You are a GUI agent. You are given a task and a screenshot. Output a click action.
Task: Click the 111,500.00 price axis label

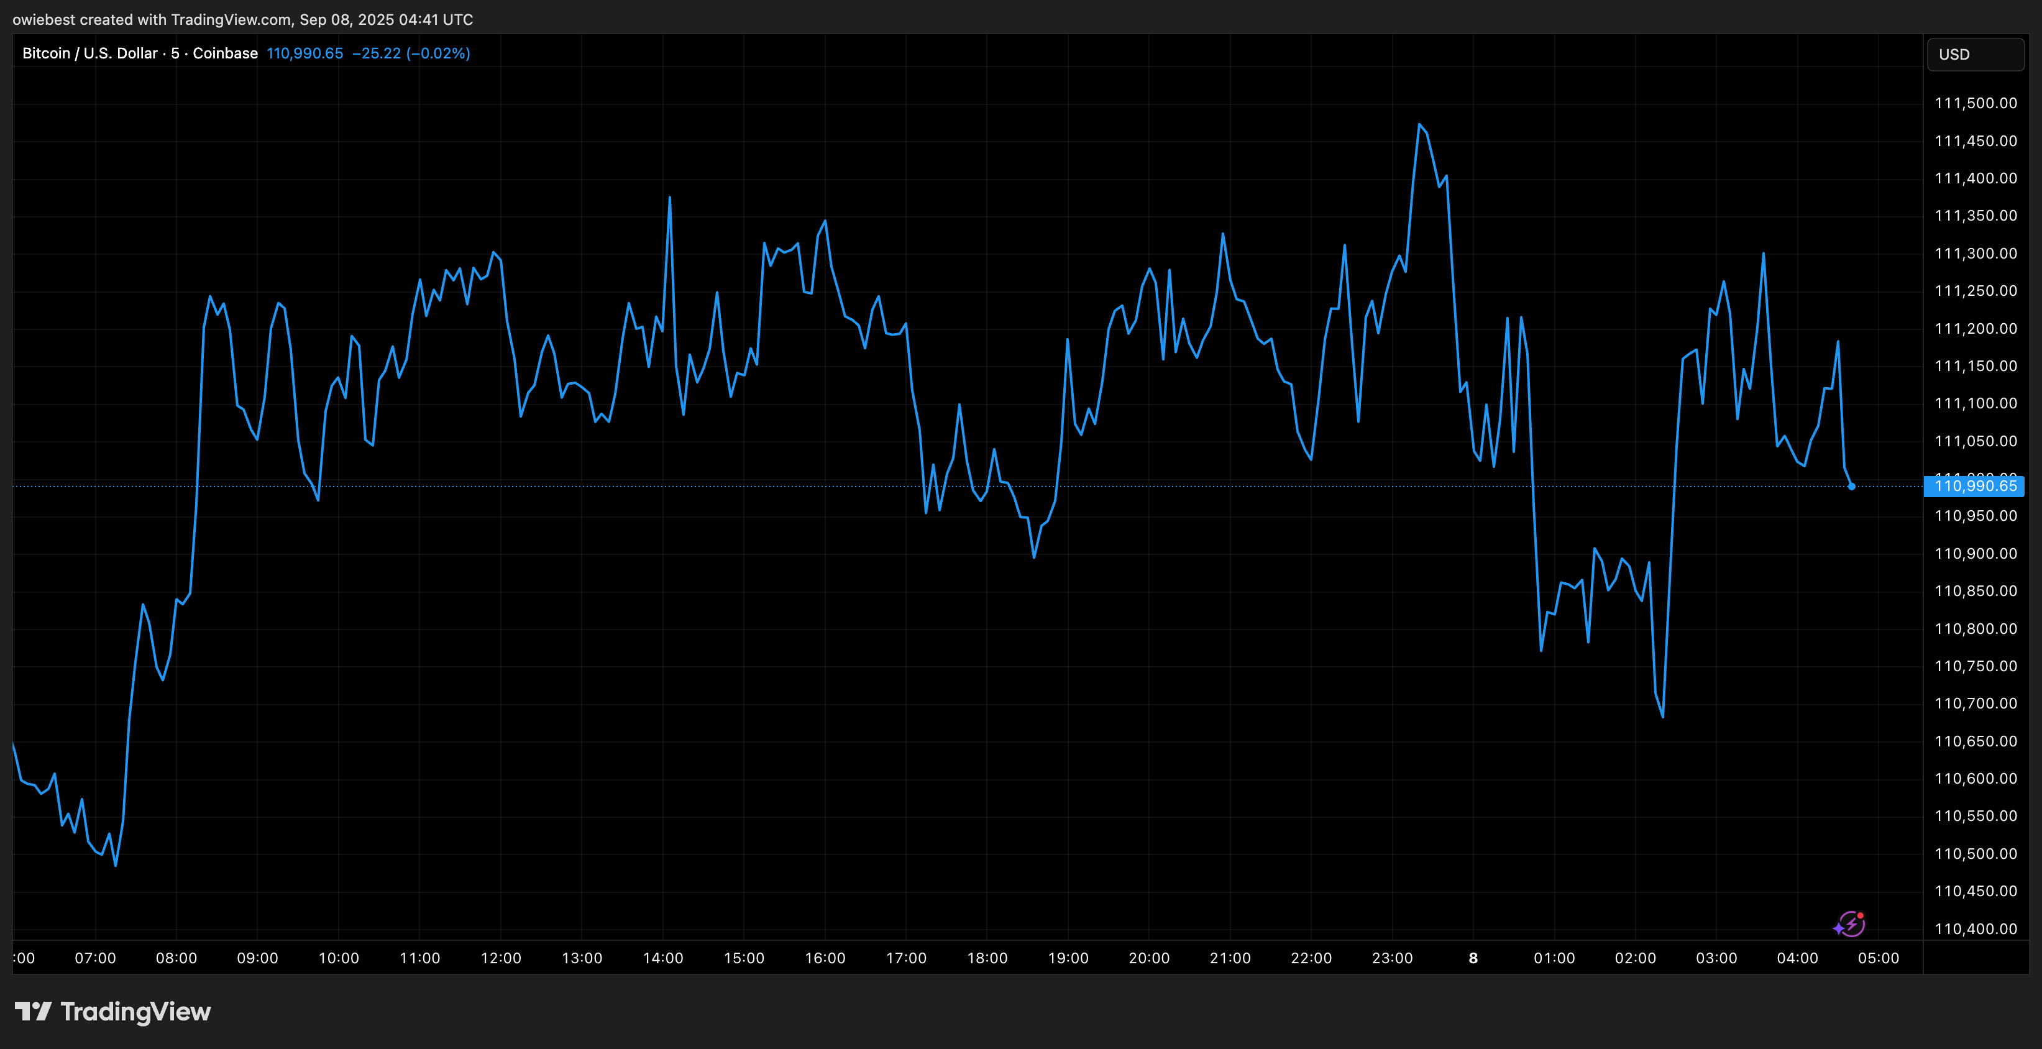click(x=1976, y=103)
